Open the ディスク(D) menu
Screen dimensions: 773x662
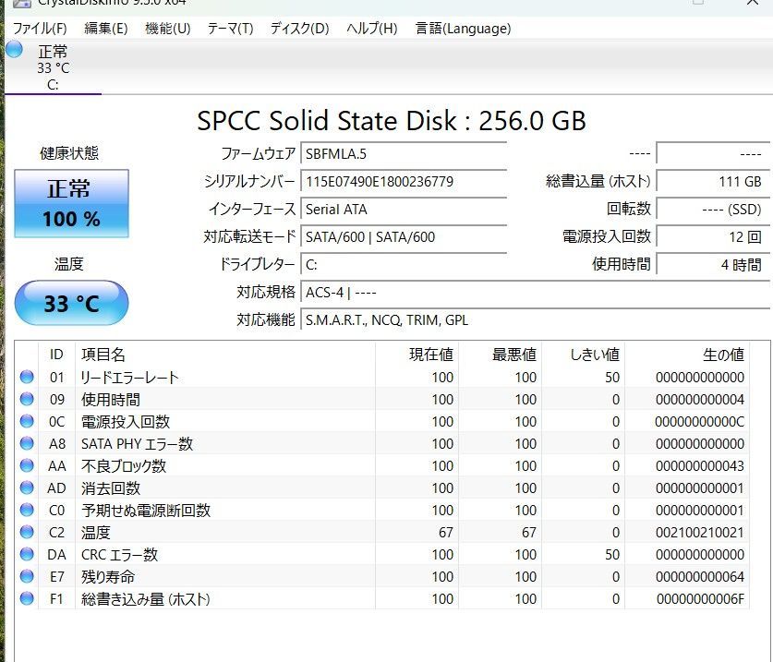tap(300, 29)
